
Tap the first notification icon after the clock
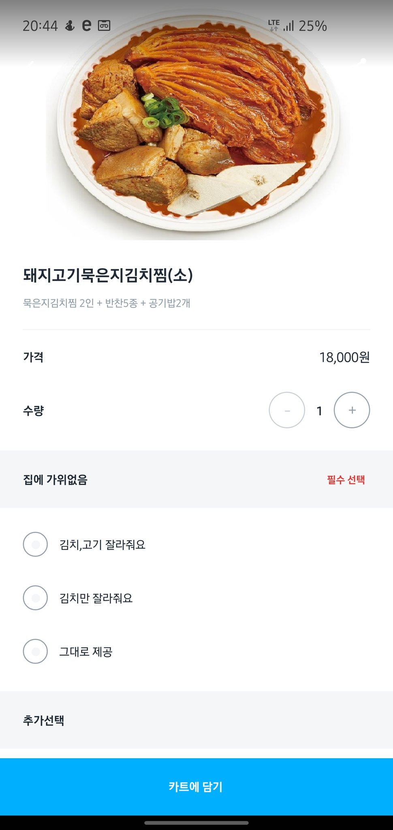[x=70, y=26]
